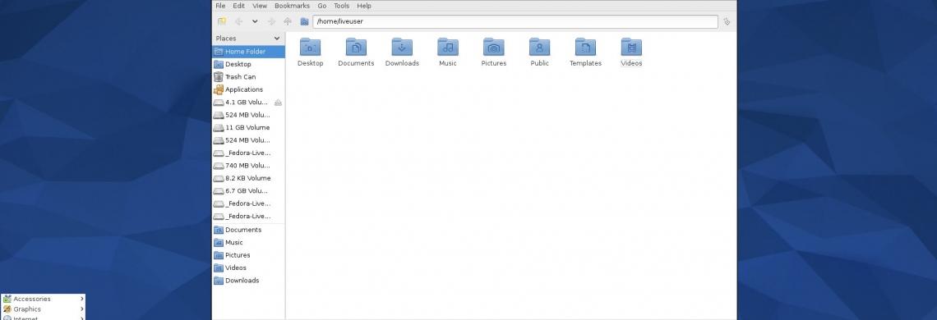Eject the 4.1 GB Volume
Screen dimensions: 937x320
278,102
